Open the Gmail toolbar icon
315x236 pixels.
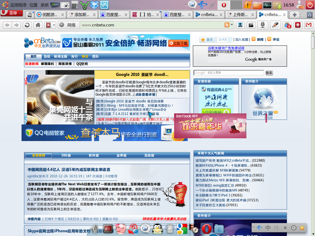[309, 25]
